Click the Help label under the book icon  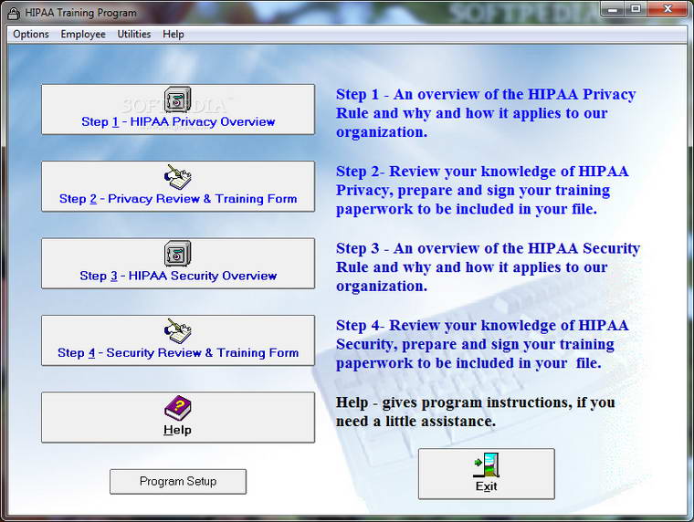[177, 430]
